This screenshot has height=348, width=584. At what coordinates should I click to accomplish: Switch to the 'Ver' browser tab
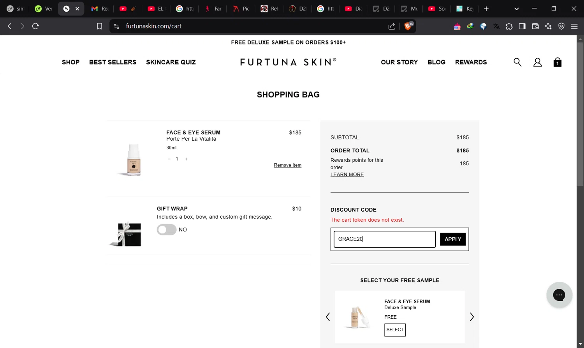[43, 9]
